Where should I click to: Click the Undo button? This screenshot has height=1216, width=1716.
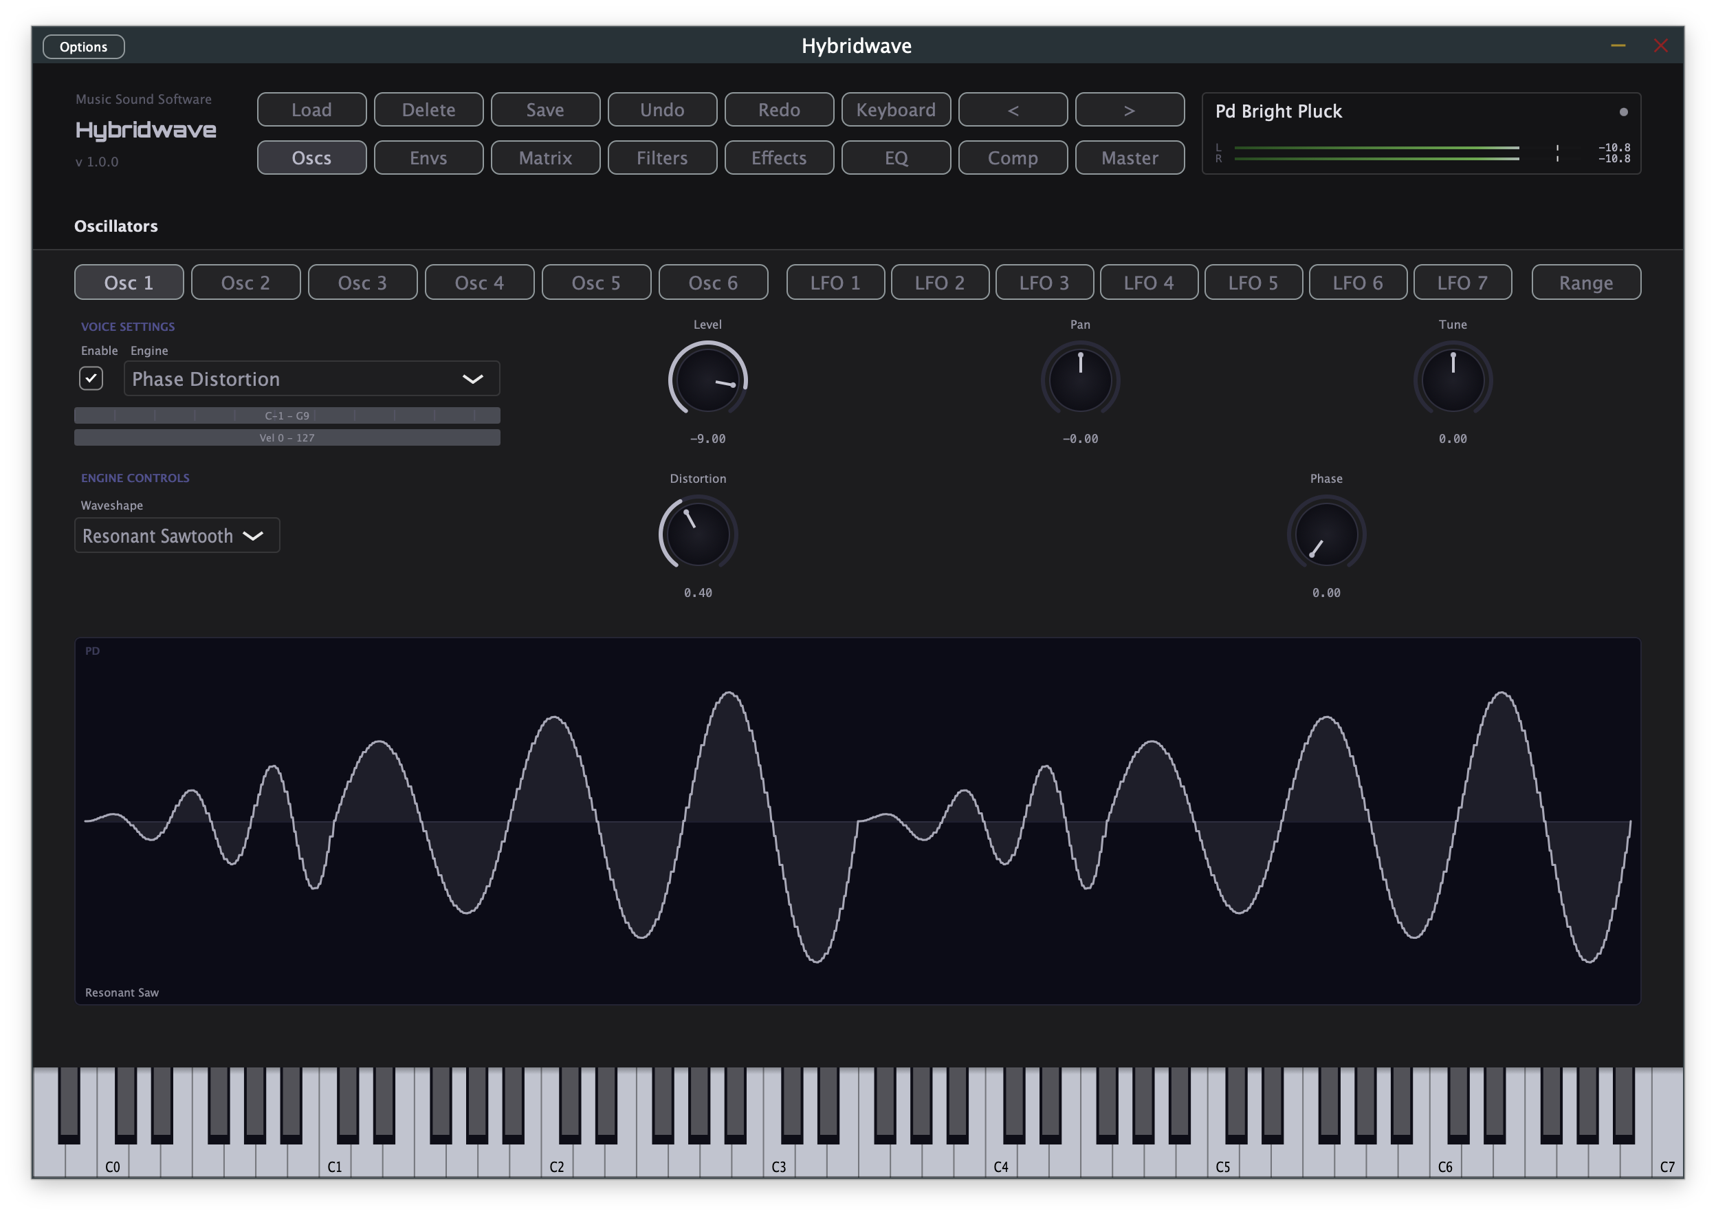coord(661,109)
